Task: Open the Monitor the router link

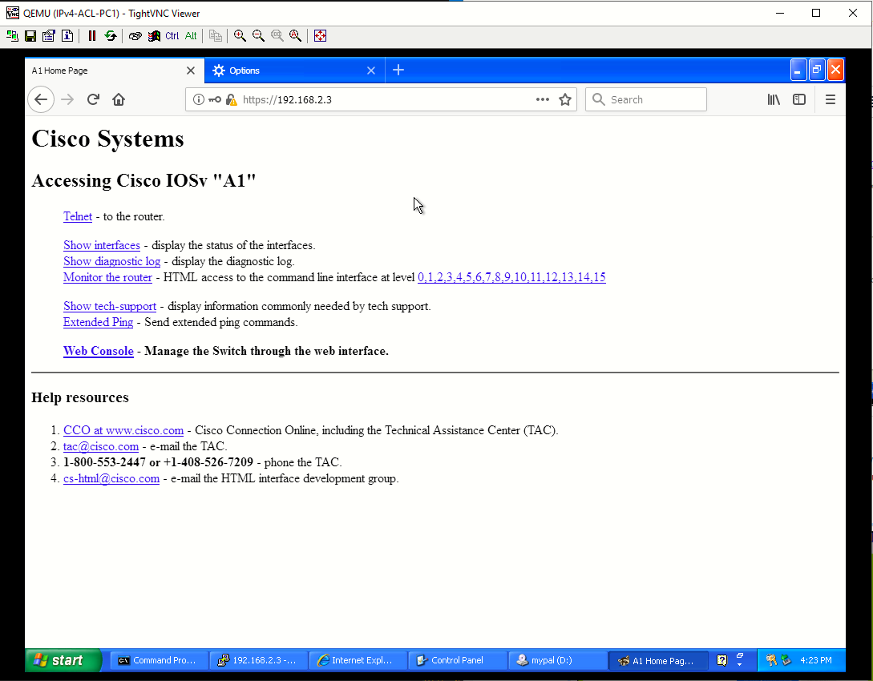Action: (x=107, y=277)
